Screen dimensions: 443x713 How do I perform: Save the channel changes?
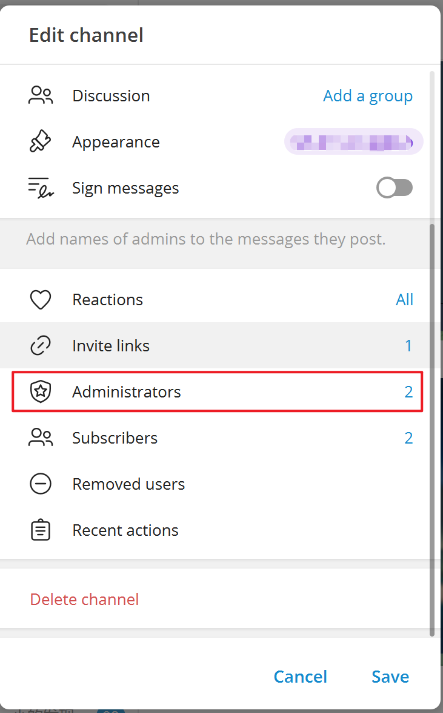[x=390, y=677]
